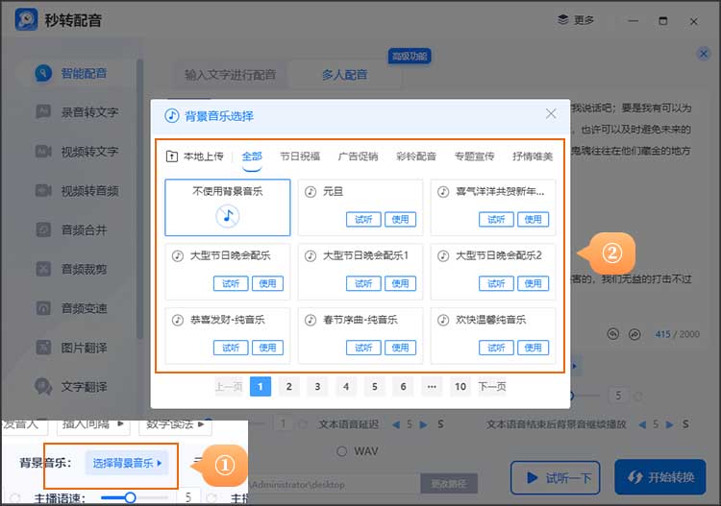Click the music icon beside 欢快温馨纯音乐

pyautogui.click(x=443, y=320)
